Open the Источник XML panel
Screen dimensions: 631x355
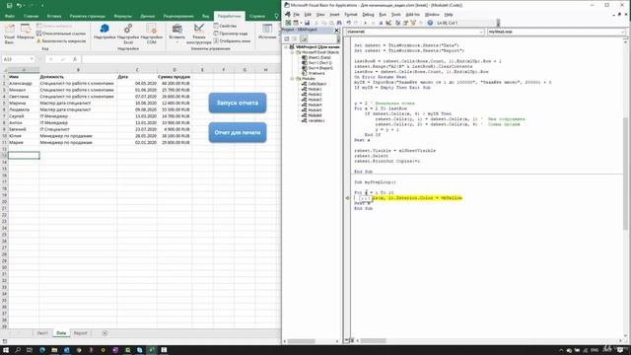pos(267,33)
